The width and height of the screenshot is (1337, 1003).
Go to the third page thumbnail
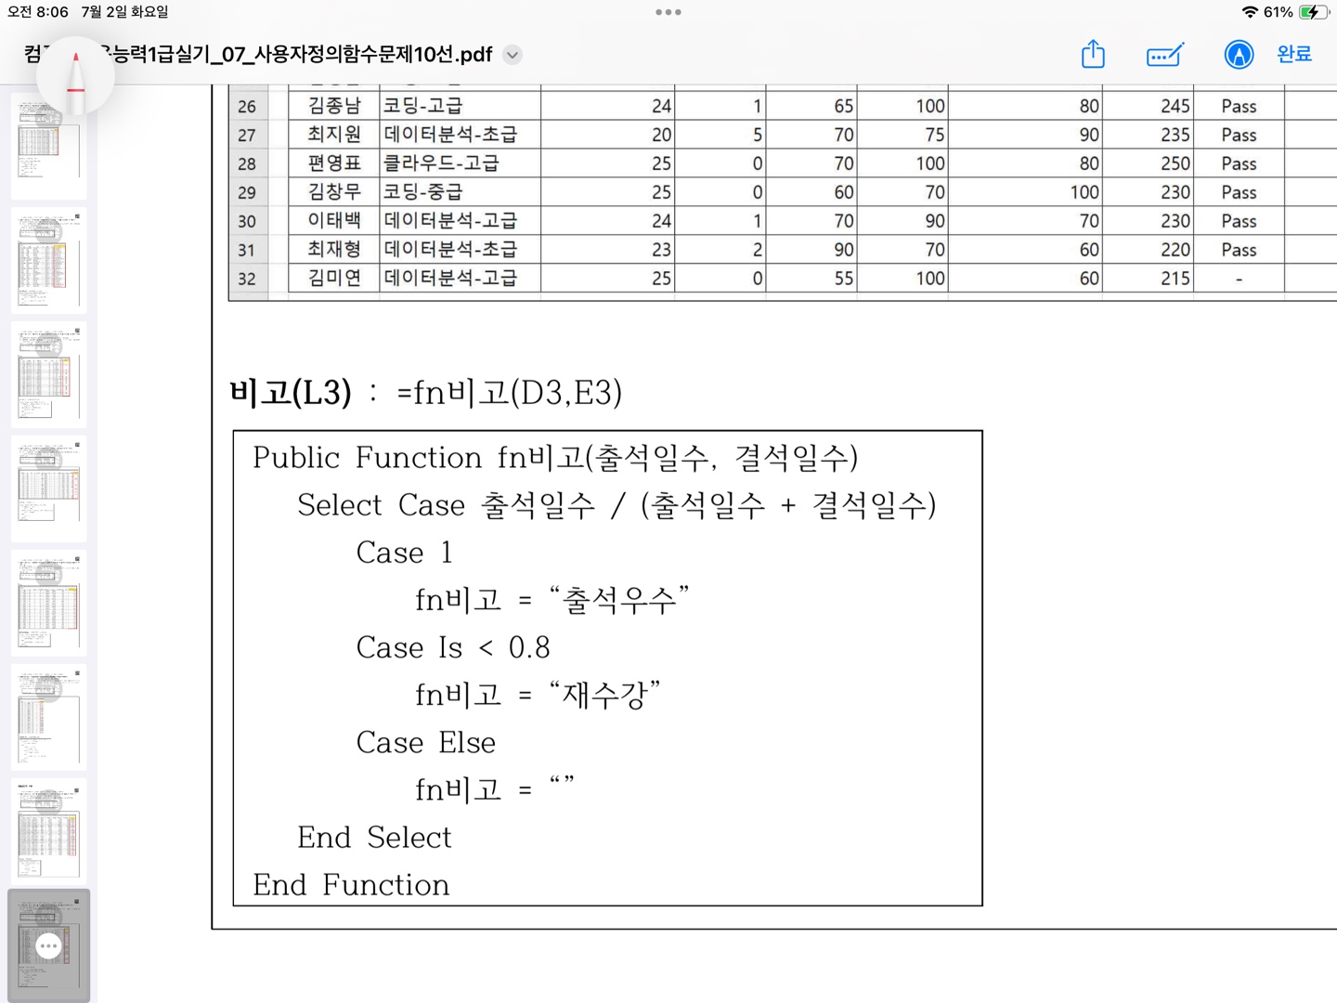tap(48, 375)
